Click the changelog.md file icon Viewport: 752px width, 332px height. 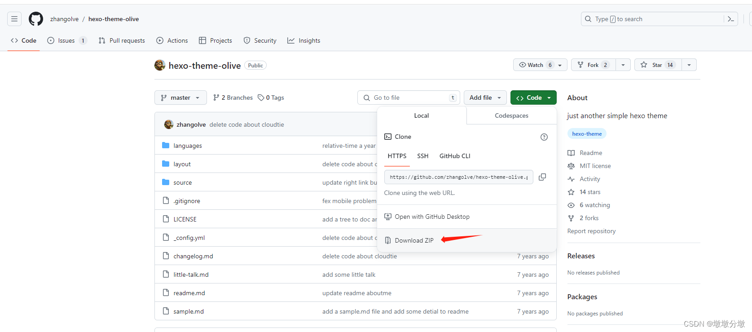pyautogui.click(x=166, y=256)
